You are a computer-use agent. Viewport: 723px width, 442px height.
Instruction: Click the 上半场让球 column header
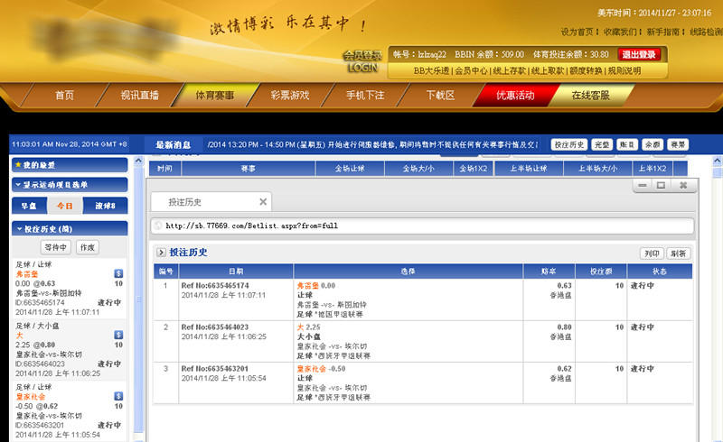click(x=529, y=169)
